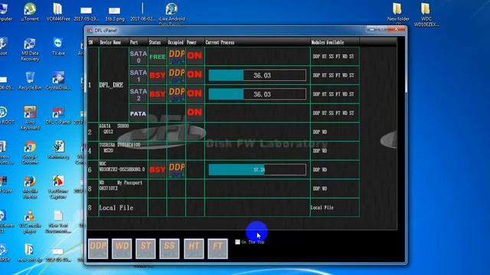Click SATA 2 progress bar showing 36.03
Screen dimensions: 490x275
pyautogui.click(x=257, y=94)
